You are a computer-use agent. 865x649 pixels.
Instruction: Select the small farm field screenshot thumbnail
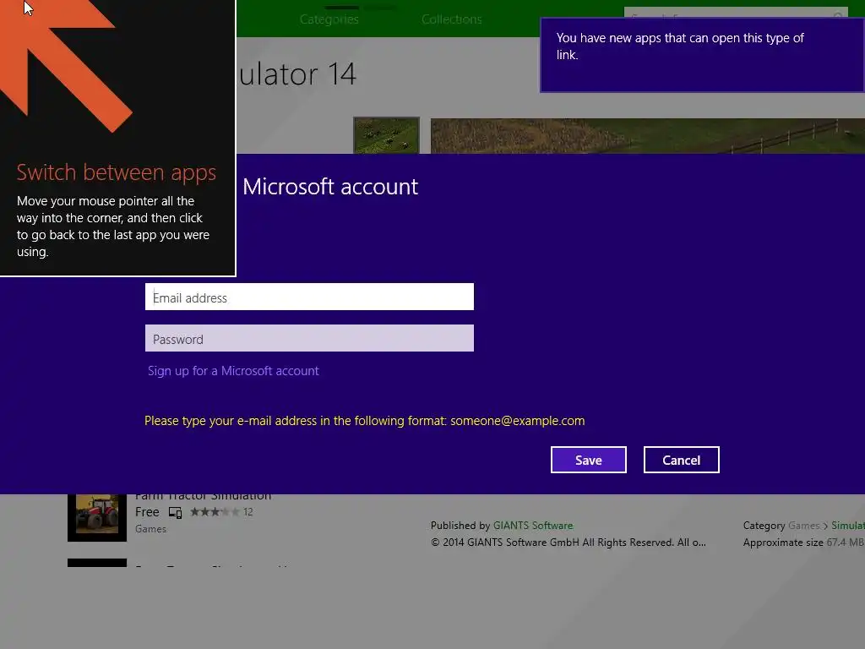[386, 135]
